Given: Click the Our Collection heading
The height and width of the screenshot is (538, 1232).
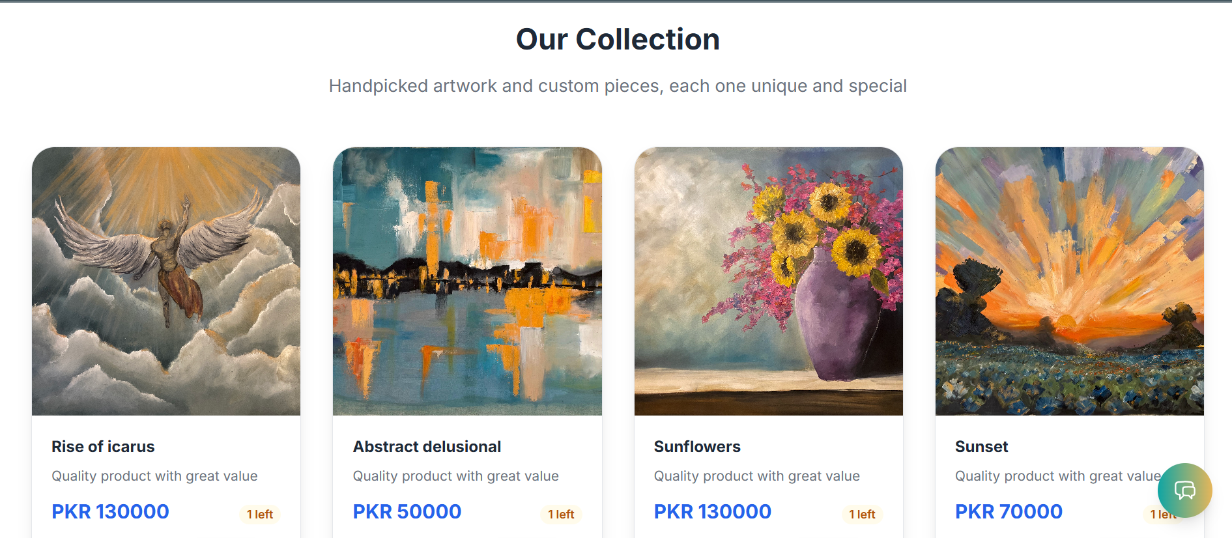Looking at the screenshot, I should [618, 40].
